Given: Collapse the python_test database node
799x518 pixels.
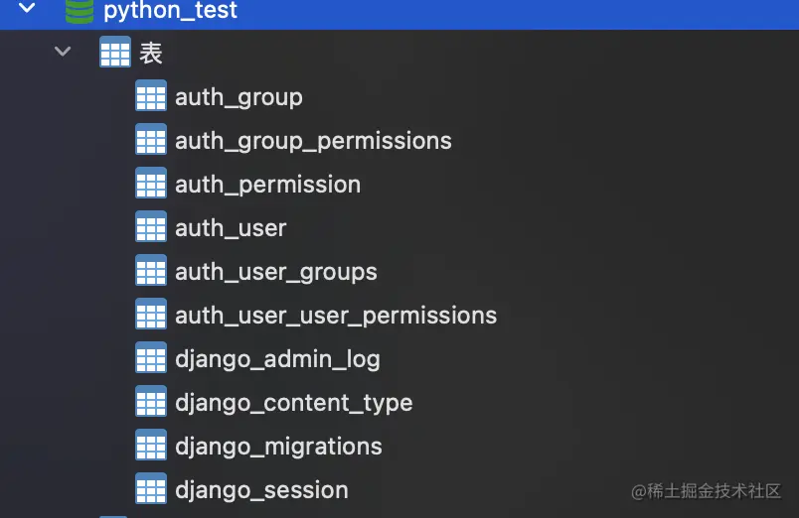Looking at the screenshot, I should point(27,10).
